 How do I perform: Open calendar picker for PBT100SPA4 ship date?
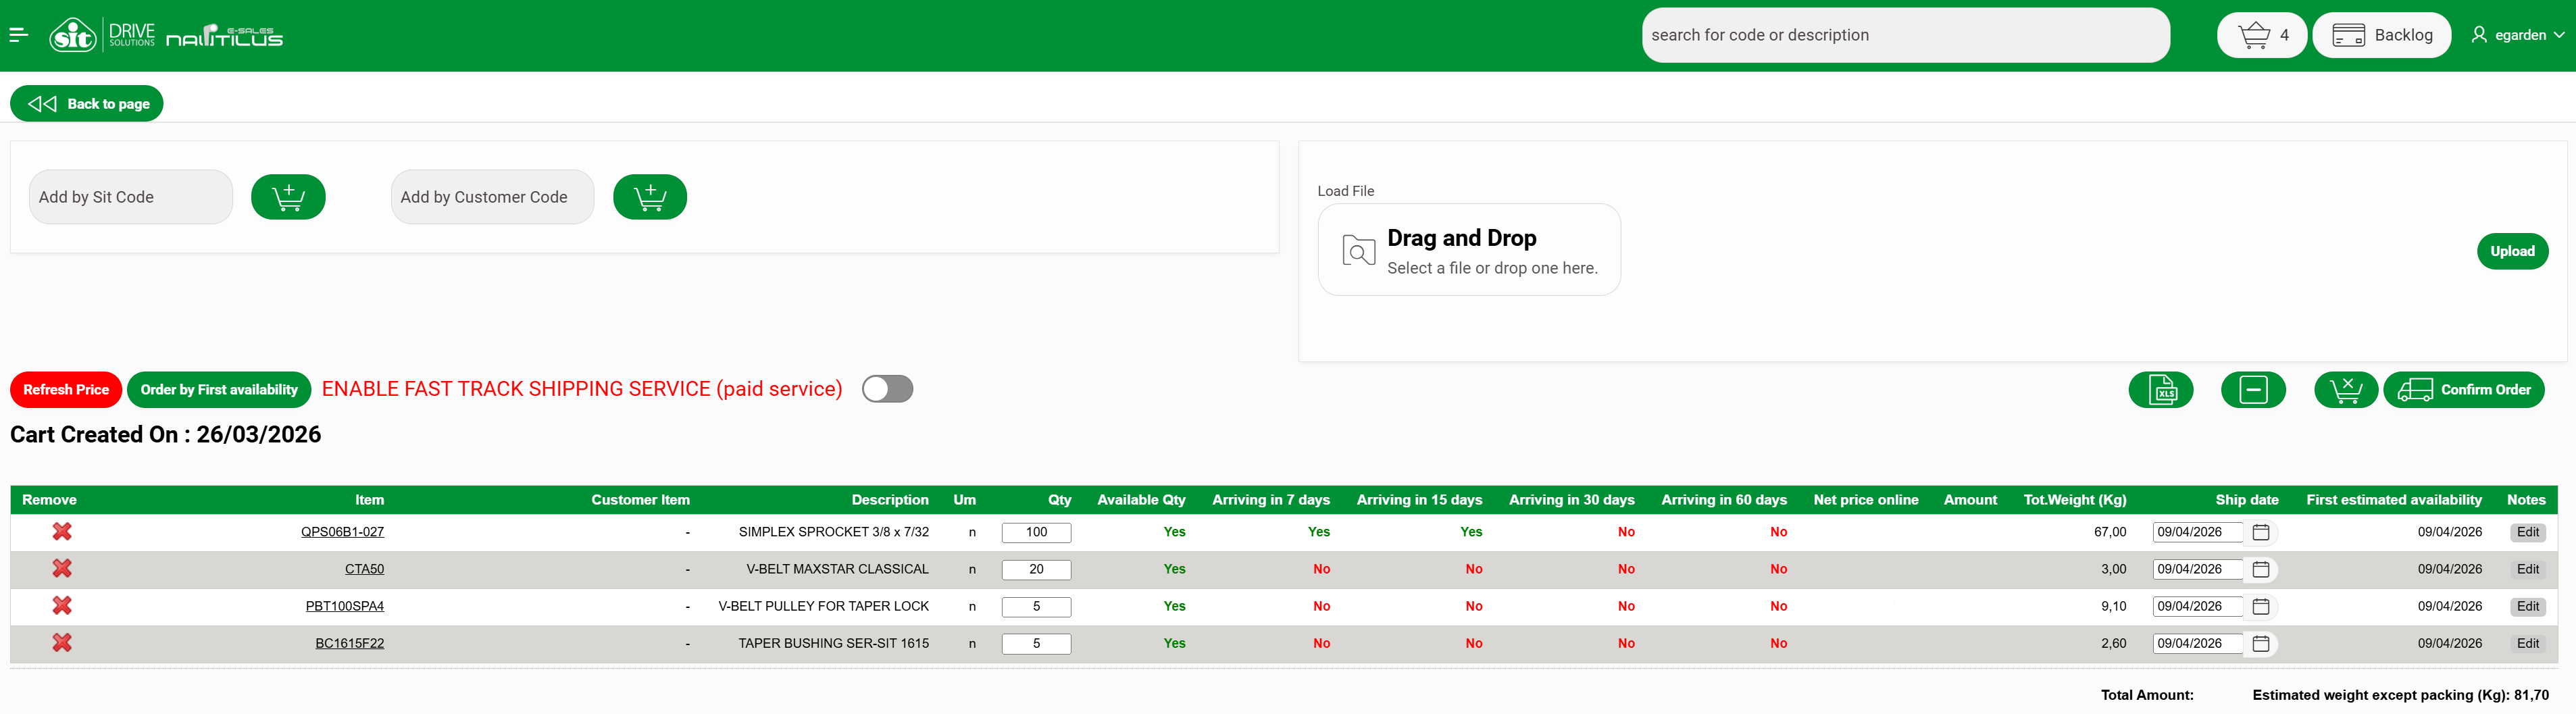pos(2260,606)
